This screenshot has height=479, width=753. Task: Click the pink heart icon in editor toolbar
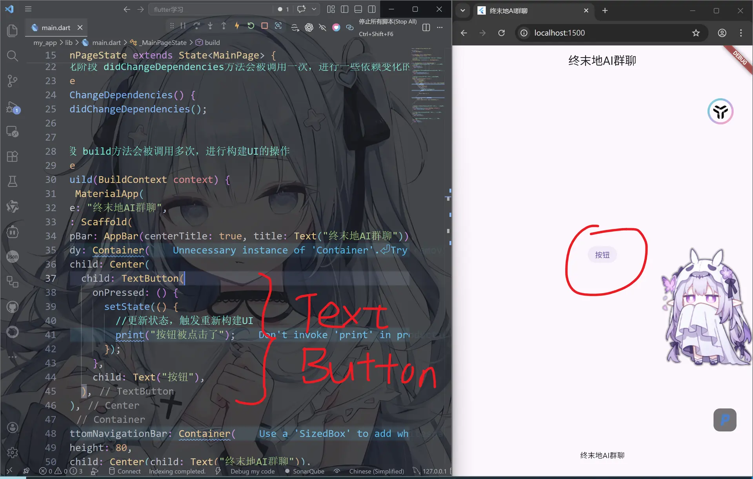coord(336,27)
